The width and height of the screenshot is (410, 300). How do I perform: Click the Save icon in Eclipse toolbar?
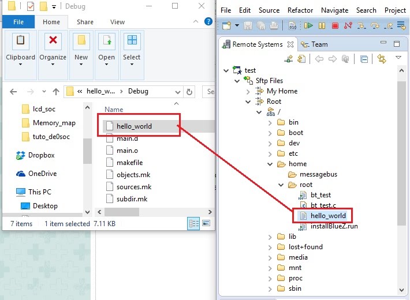(248, 25)
